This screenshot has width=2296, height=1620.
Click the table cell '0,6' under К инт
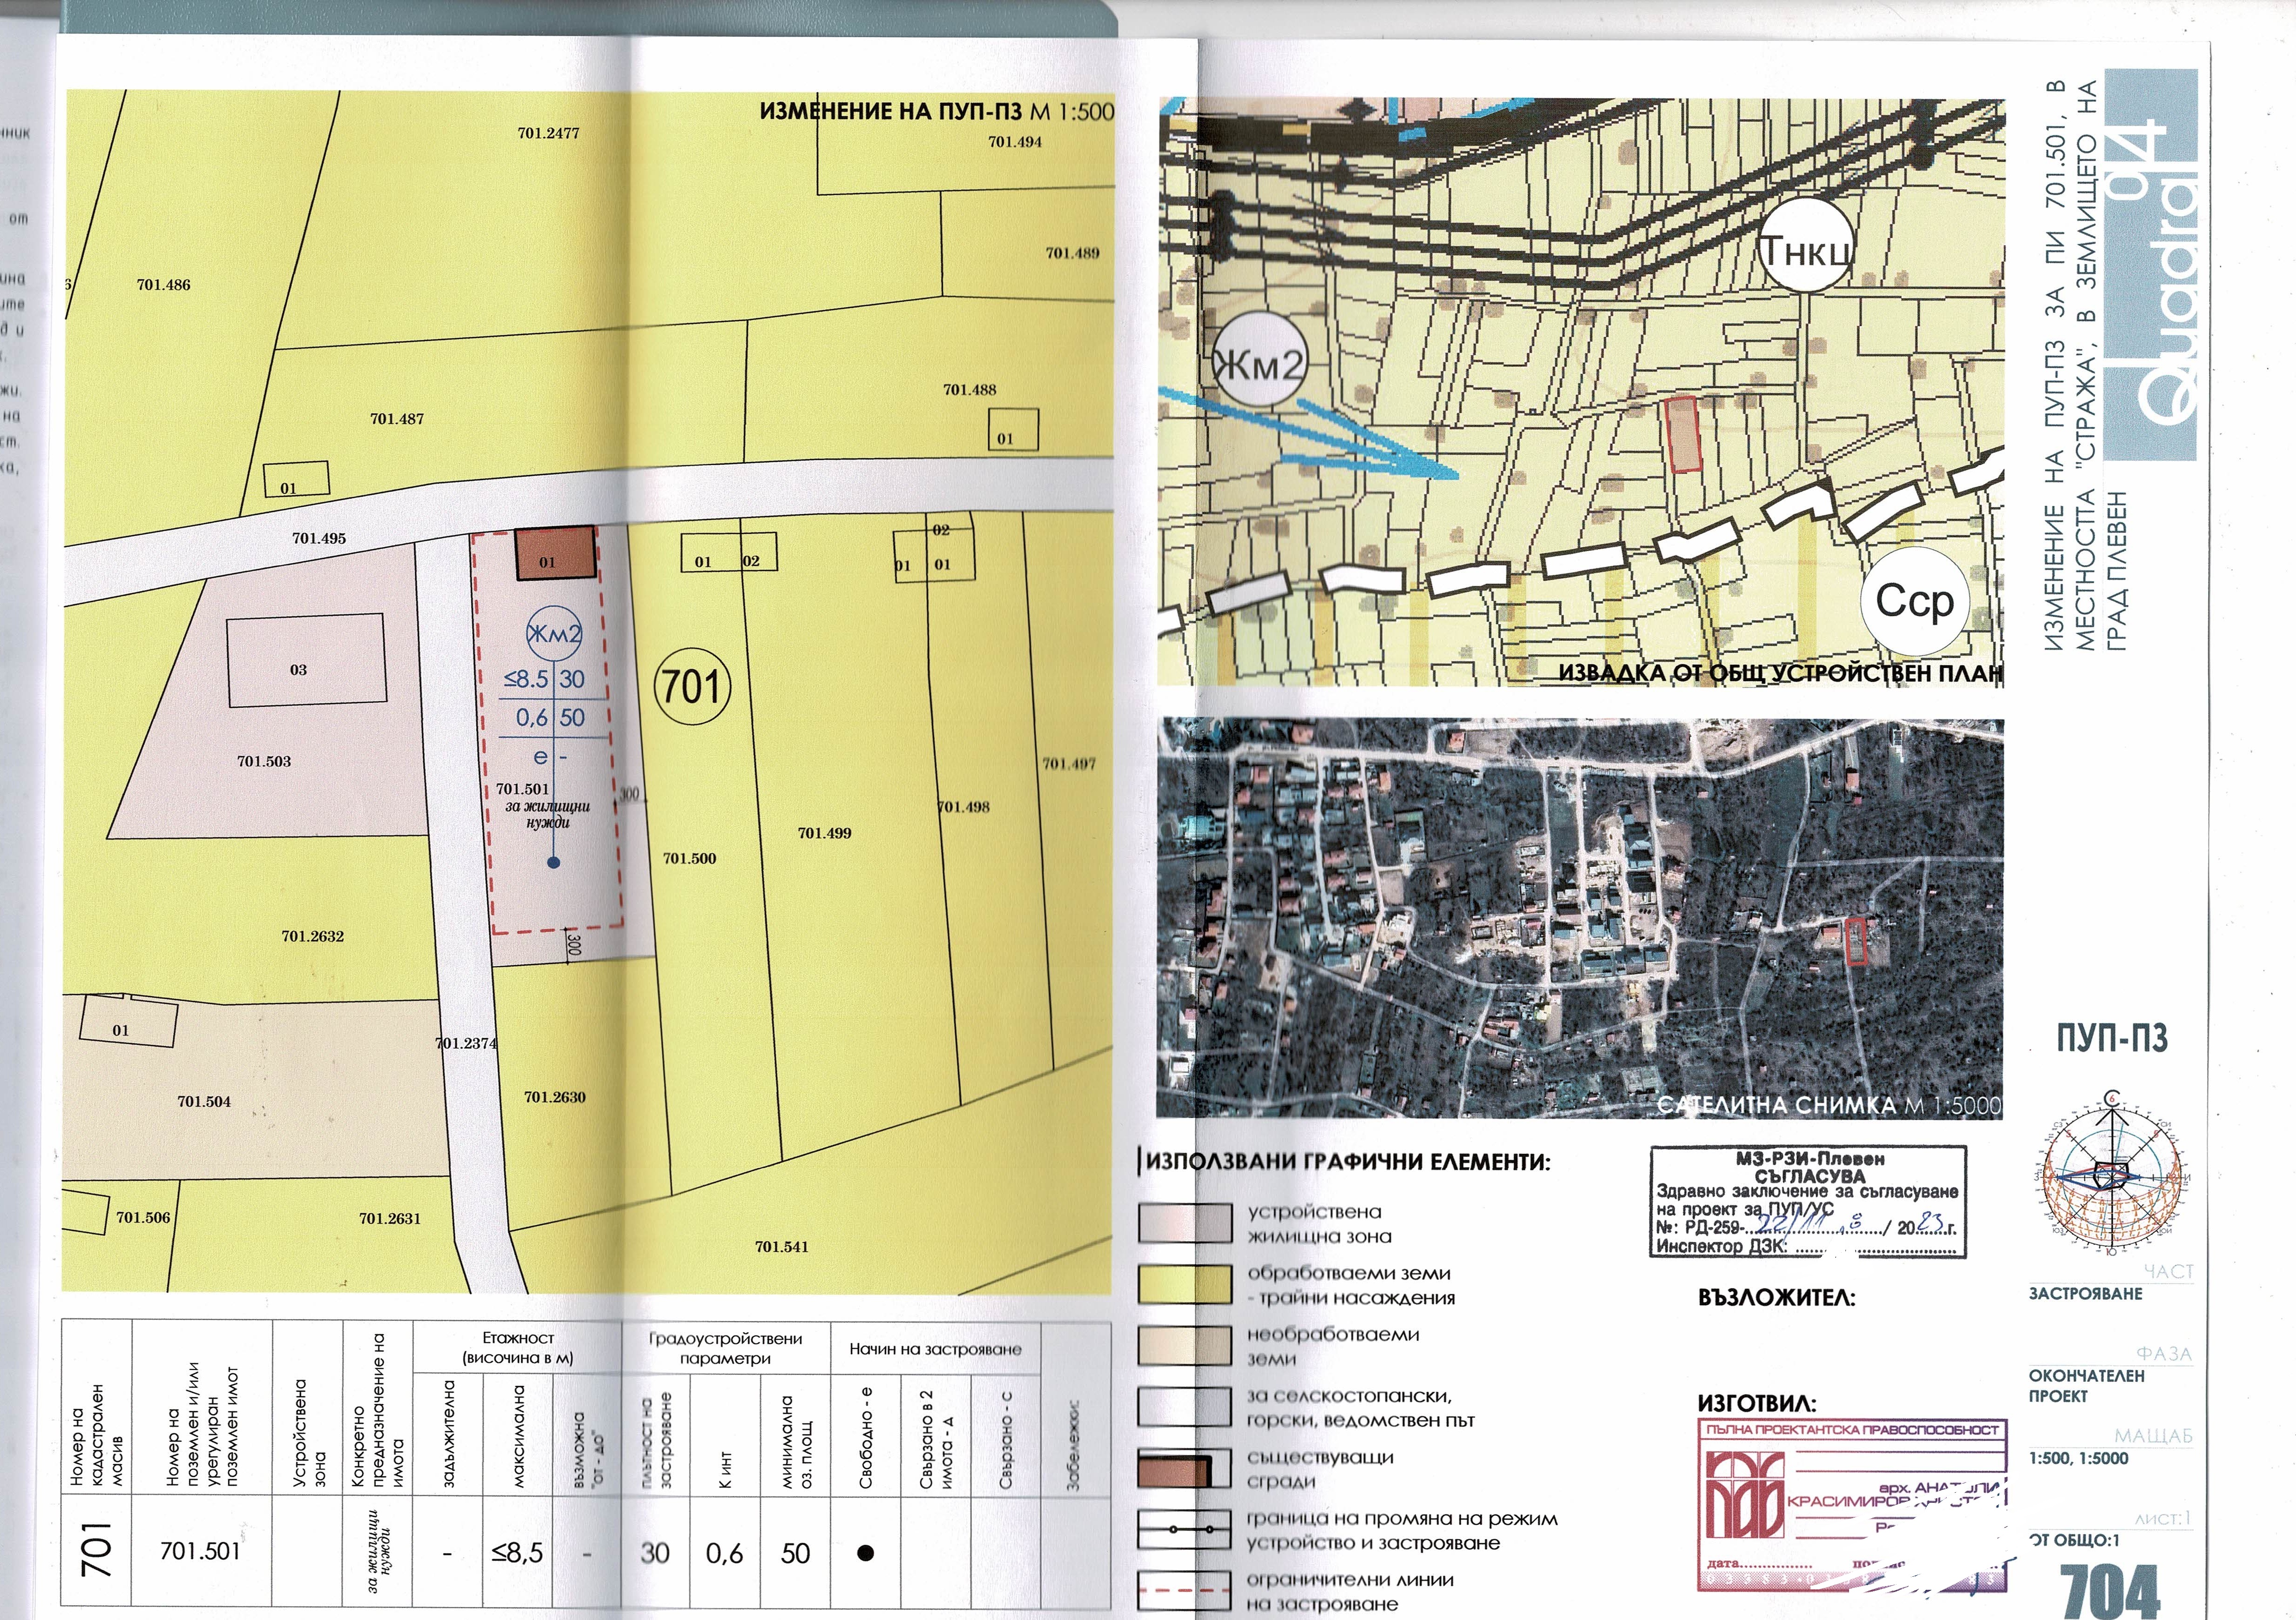(x=724, y=1552)
